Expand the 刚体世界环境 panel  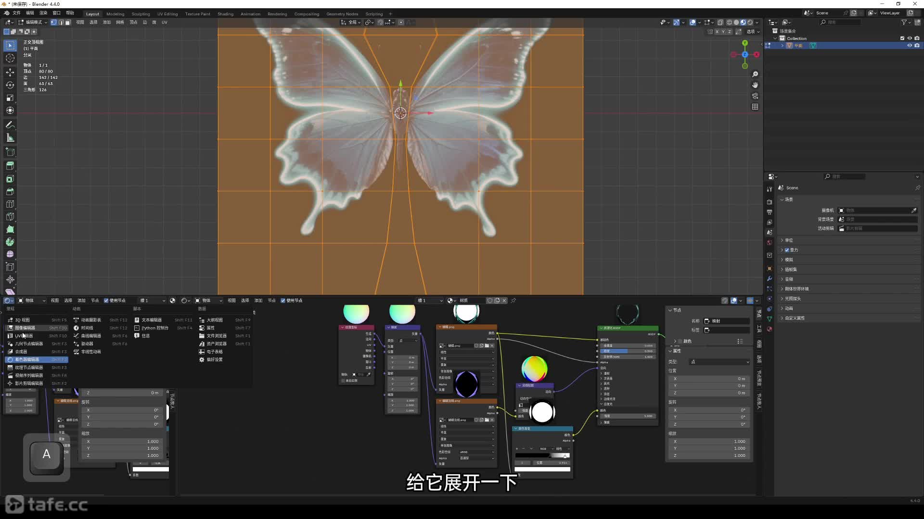pos(850,289)
